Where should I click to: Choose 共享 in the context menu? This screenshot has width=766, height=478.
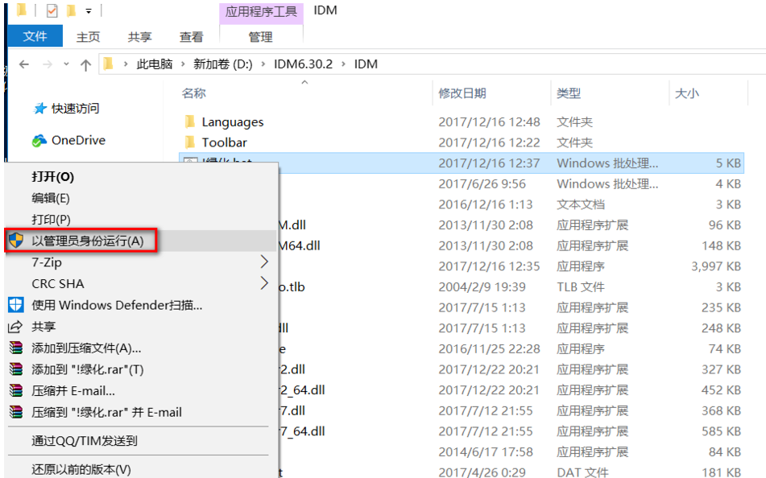coord(43,327)
